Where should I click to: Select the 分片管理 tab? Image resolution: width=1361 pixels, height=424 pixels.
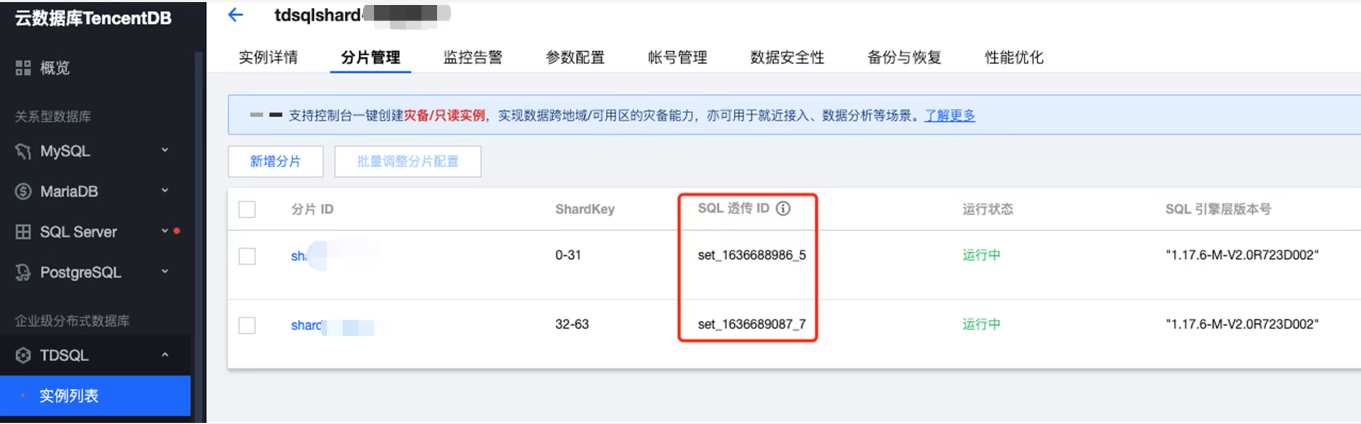(370, 57)
